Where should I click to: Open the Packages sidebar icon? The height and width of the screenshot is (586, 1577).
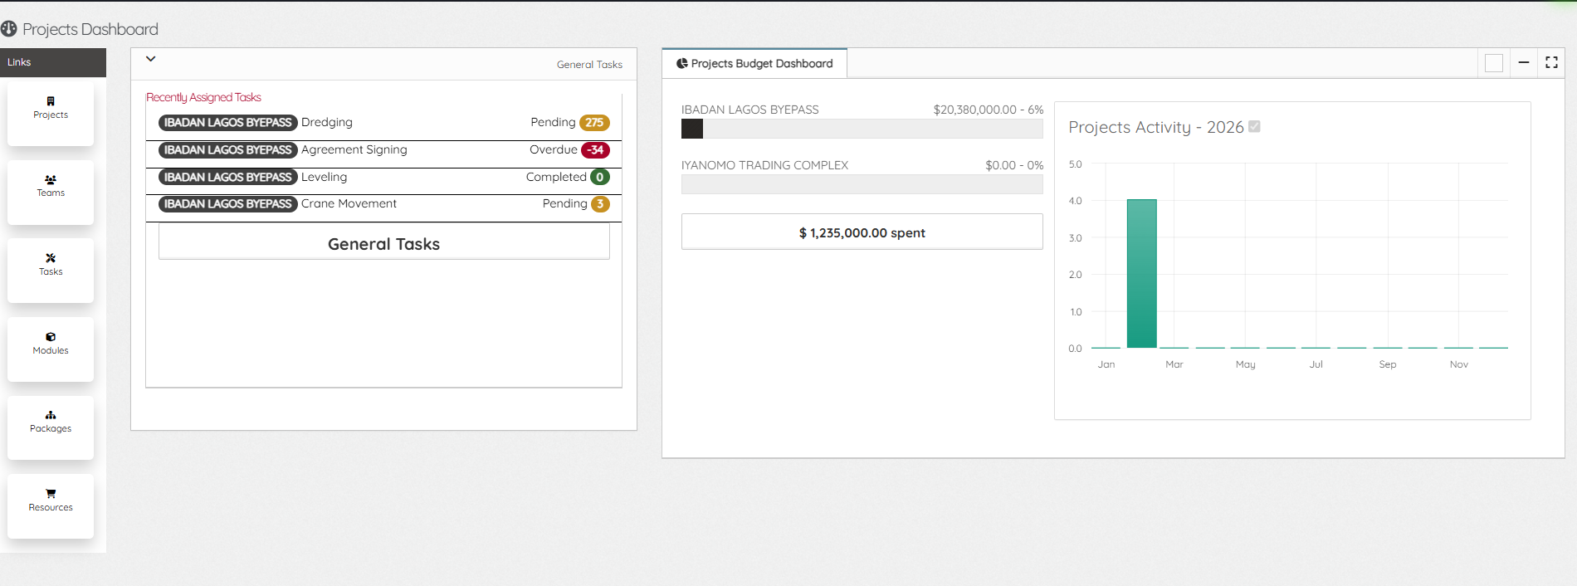pyautogui.click(x=51, y=415)
